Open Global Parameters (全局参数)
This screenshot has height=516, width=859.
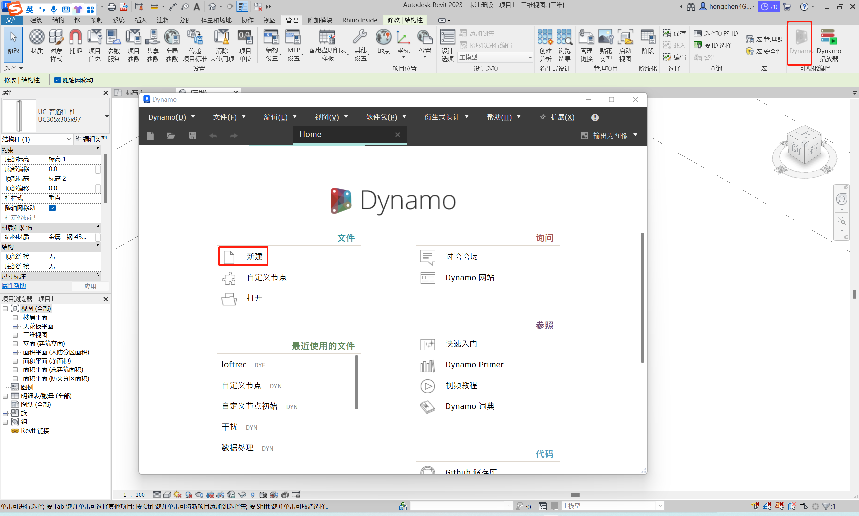(172, 46)
